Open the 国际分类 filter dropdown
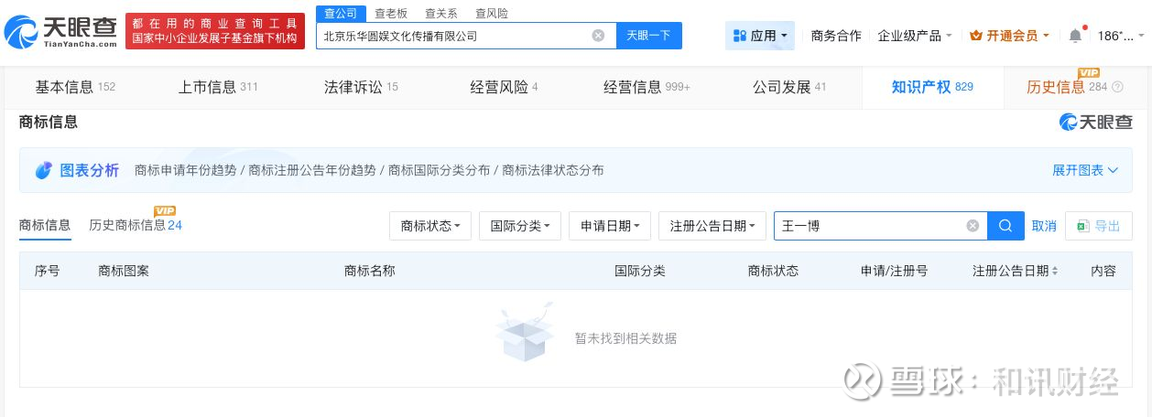This screenshot has width=1152, height=417. [520, 226]
